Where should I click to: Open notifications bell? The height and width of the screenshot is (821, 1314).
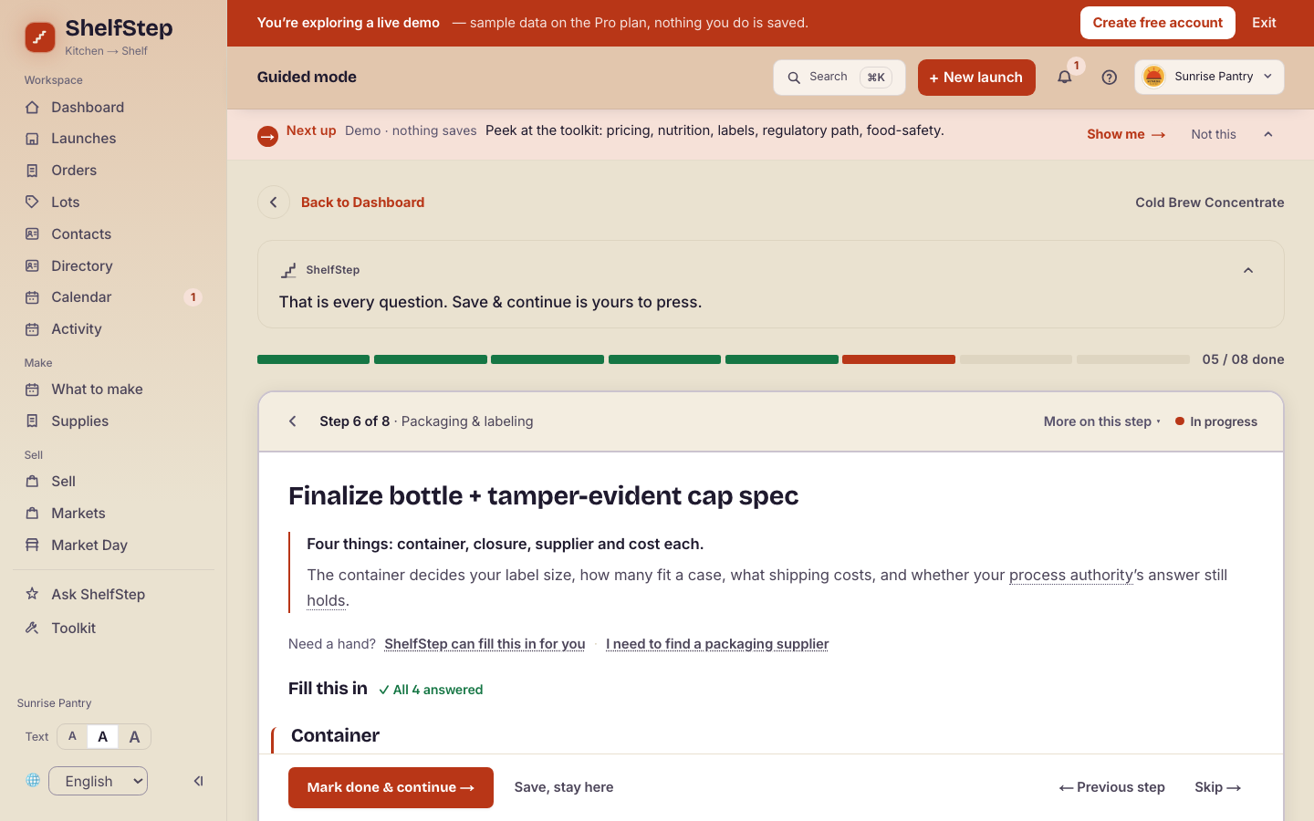click(x=1065, y=78)
